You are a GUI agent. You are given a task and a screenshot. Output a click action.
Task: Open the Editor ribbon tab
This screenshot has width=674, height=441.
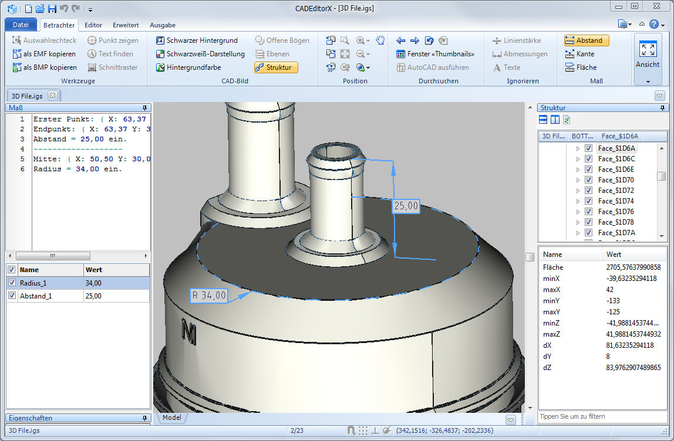[93, 25]
